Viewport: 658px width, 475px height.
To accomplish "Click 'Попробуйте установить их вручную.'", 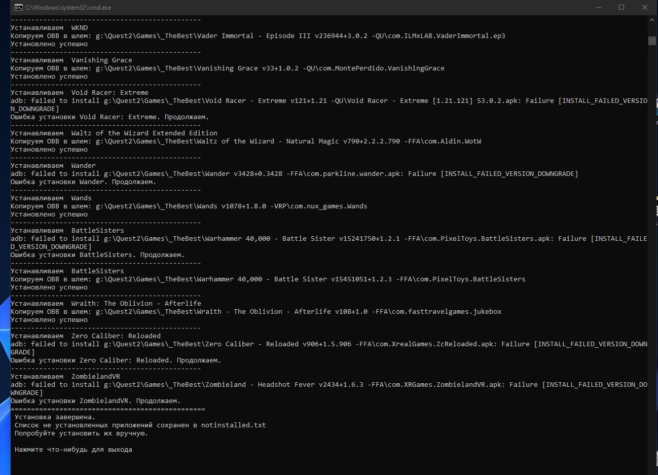I will click(82, 433).
